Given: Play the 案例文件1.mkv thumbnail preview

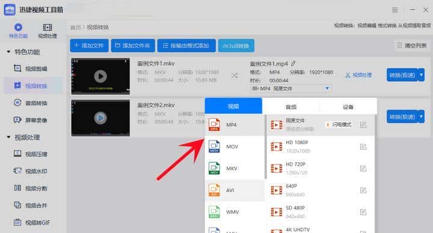Looking at the screenshot, I should coord(100,76).
